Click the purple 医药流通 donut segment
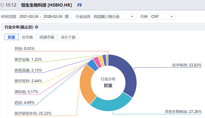Image resolution: width=205 pixels, height=118 pixels. click(104, 60)
